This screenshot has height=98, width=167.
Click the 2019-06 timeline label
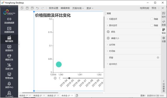pyautogui.click(x=76, y=83)
